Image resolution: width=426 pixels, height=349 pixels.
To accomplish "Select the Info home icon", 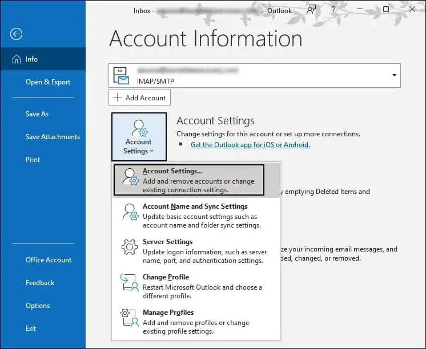I will click(17, 59).
